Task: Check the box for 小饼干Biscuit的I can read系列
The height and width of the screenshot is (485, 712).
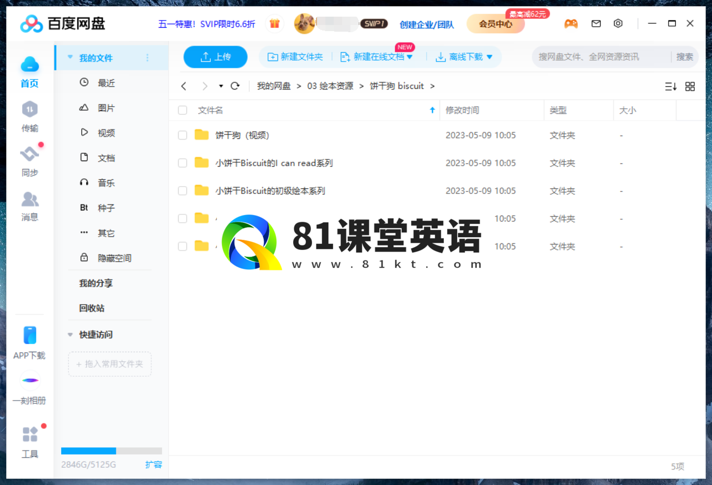Action: 182,163
